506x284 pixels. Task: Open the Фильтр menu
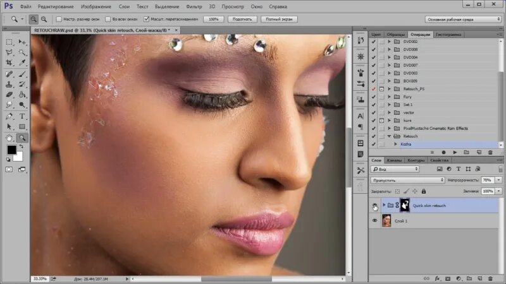click(194, 6)
